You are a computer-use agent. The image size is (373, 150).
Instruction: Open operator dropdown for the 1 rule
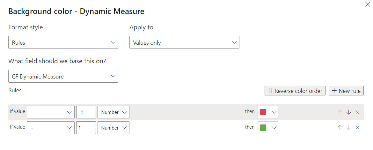51,128
